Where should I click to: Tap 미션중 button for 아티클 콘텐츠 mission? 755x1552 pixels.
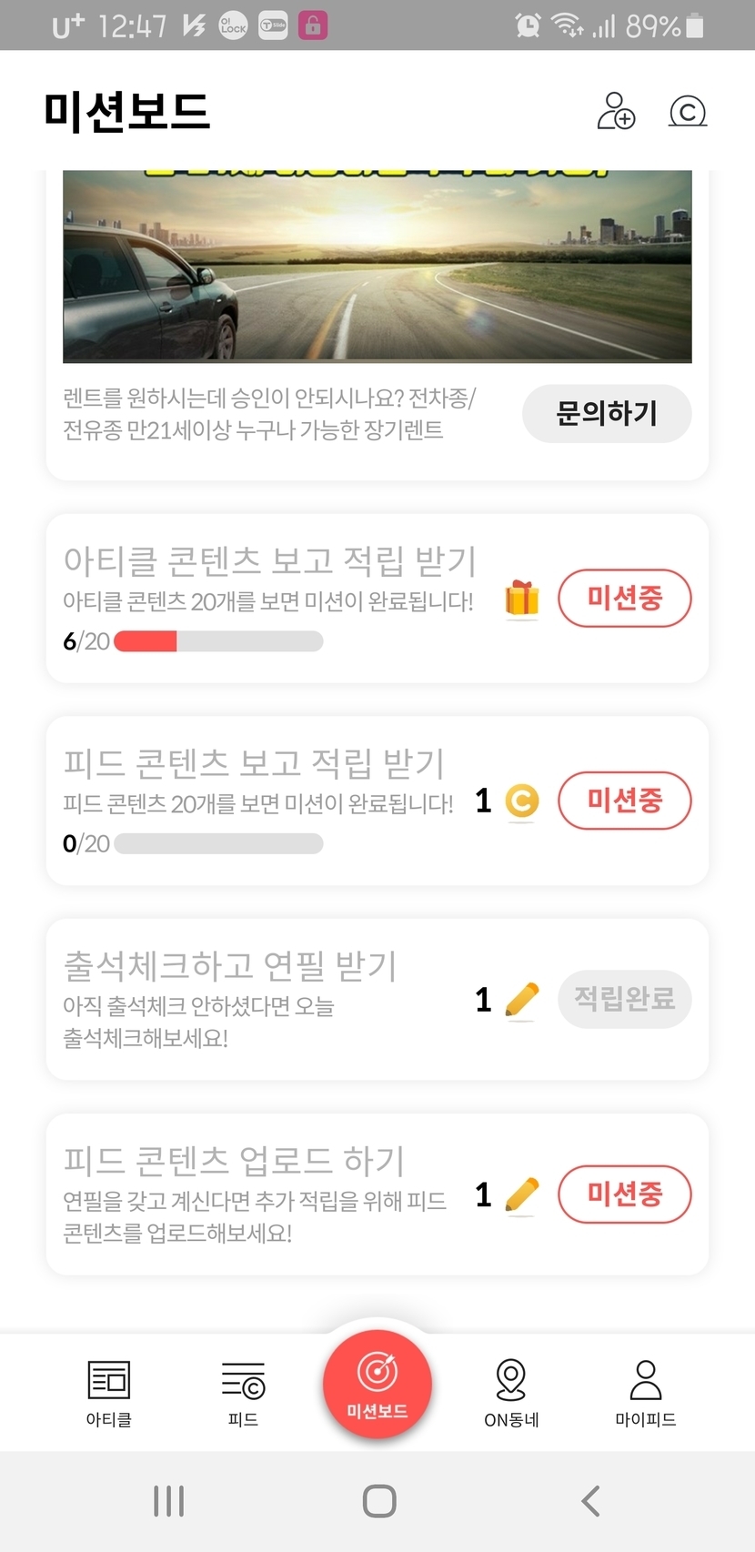click(x=625, y=599)
